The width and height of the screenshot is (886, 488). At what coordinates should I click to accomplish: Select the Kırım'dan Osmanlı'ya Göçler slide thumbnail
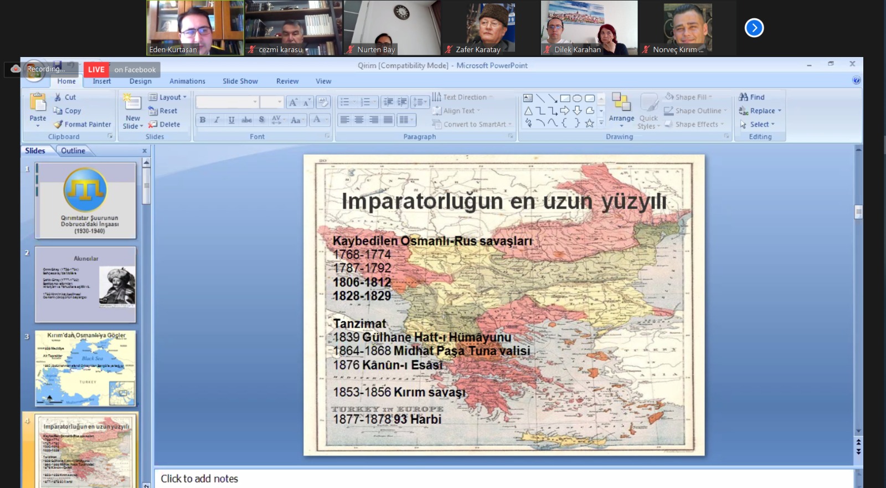click(x=85, y=368)
